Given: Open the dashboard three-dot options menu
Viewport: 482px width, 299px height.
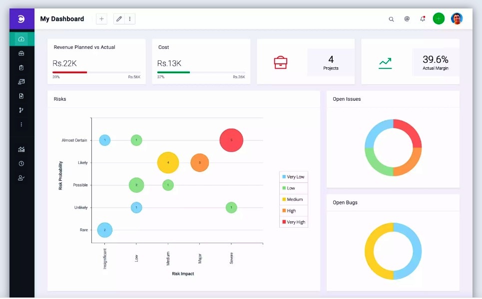Looking at the screenshot, I should 130,19.
